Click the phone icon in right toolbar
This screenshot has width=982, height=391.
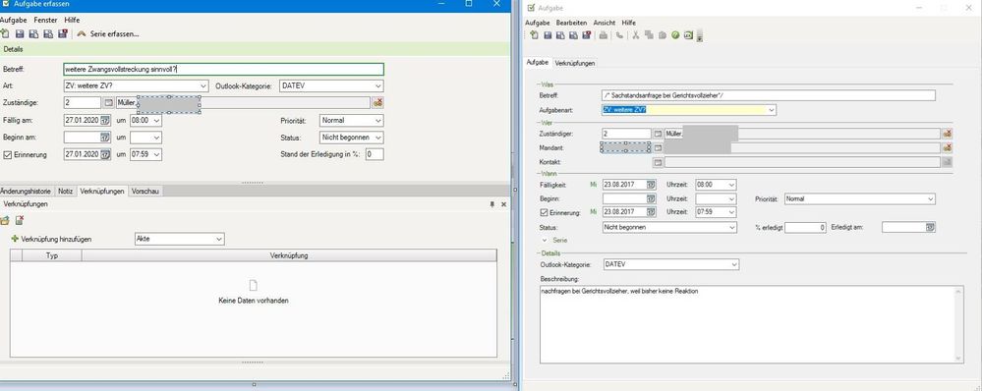(x=619, y=35)
